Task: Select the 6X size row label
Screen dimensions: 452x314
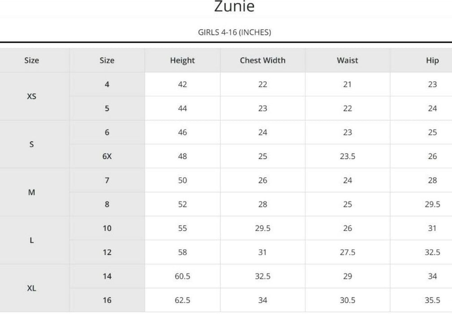Action: click(x=107, y=157)
